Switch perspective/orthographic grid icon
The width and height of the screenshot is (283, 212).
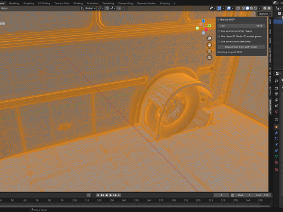click(x=209, y=58)
